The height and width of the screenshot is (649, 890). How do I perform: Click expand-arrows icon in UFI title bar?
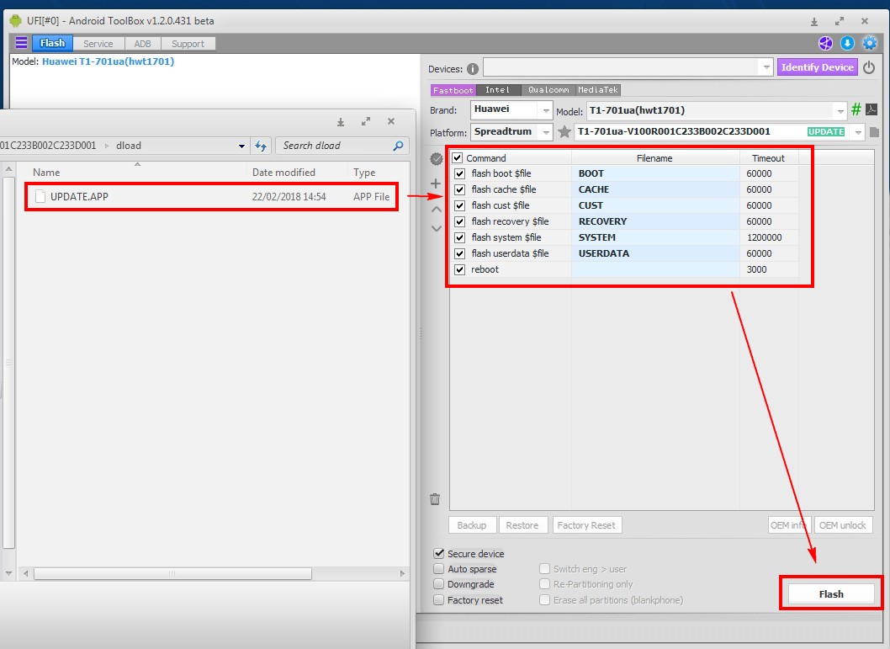840,22
